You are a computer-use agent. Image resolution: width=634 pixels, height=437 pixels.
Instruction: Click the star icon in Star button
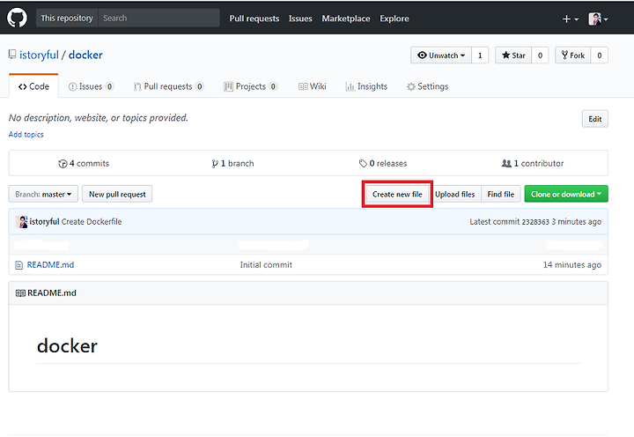point(505,55)
